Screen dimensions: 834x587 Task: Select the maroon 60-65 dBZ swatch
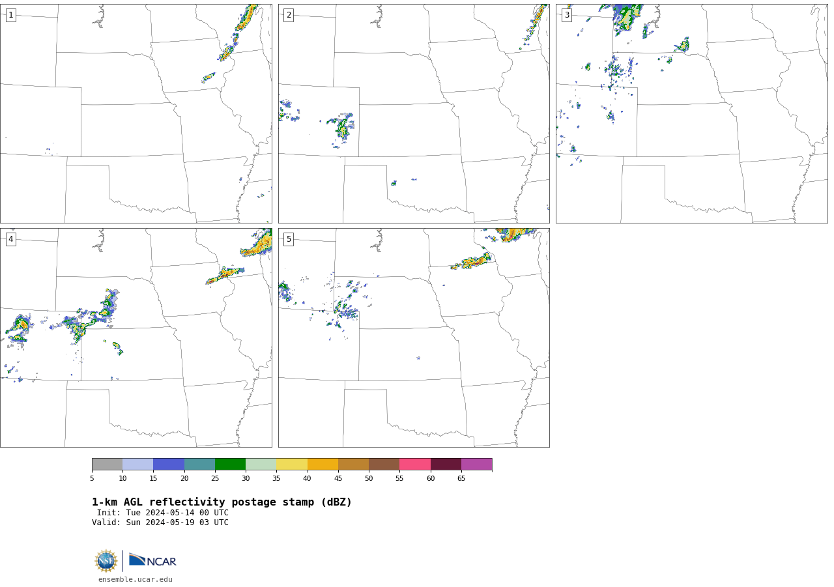(x=446, y=465)
